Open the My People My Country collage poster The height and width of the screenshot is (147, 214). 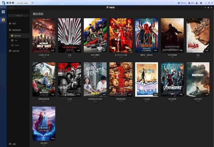pos(121,80)
